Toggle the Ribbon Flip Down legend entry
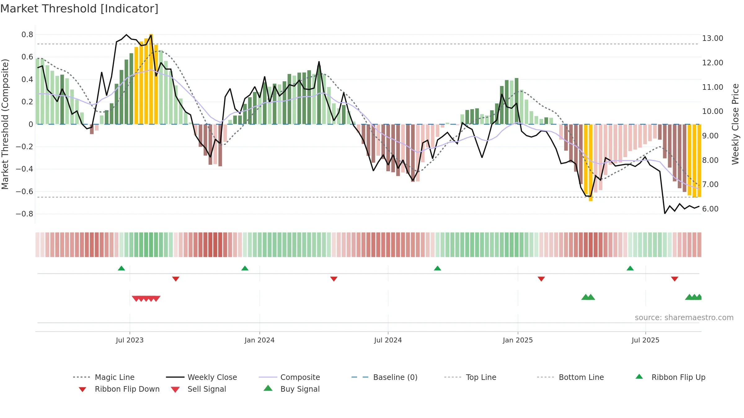Viewport: 744px width, 418px height. click(119, 389)
